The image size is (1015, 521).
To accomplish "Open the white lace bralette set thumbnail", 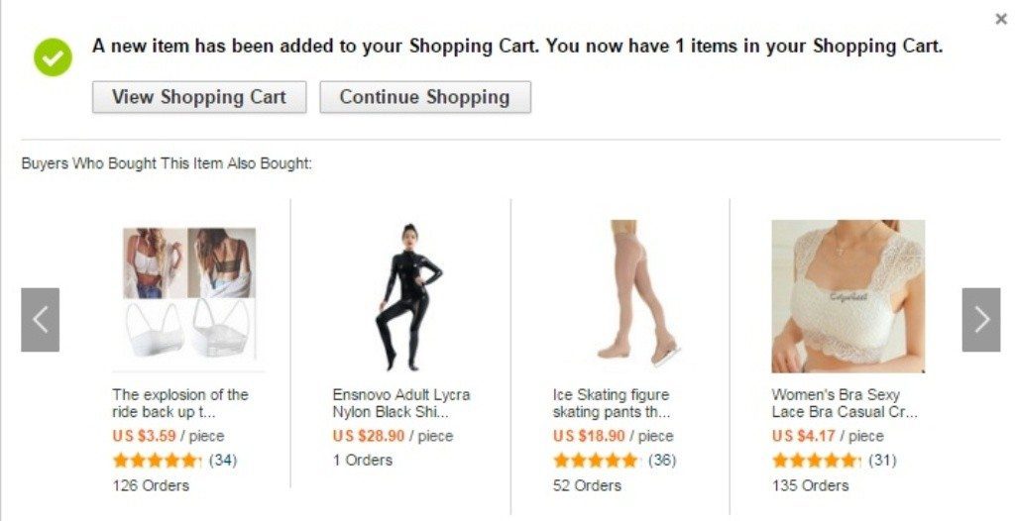I will click(189, 293).
